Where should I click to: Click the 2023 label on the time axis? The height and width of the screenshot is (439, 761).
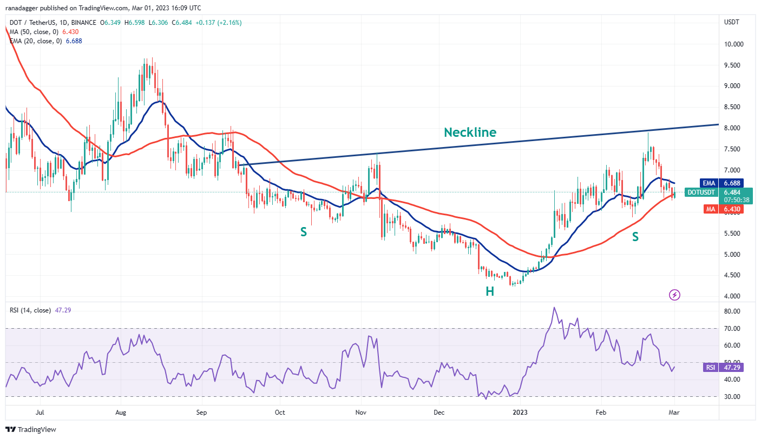tap(520, 412)
